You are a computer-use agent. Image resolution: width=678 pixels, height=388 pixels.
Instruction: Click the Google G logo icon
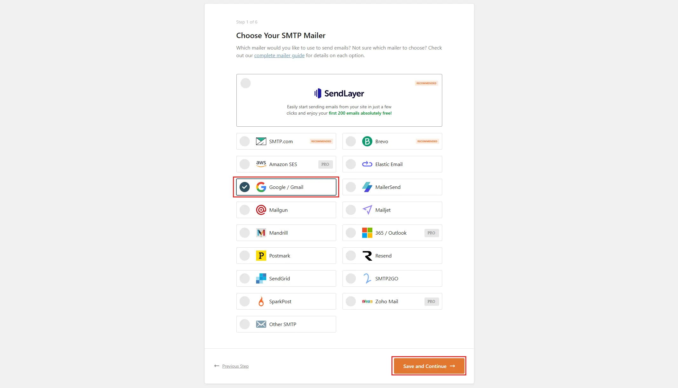261,187
